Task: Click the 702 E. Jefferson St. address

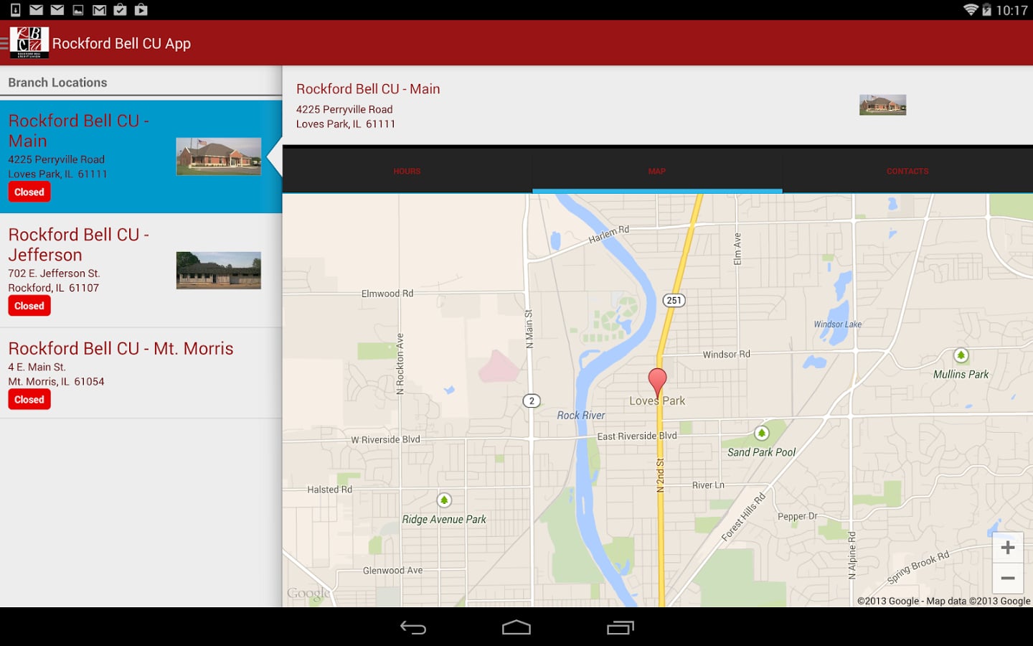Action: tap(54, 273)
